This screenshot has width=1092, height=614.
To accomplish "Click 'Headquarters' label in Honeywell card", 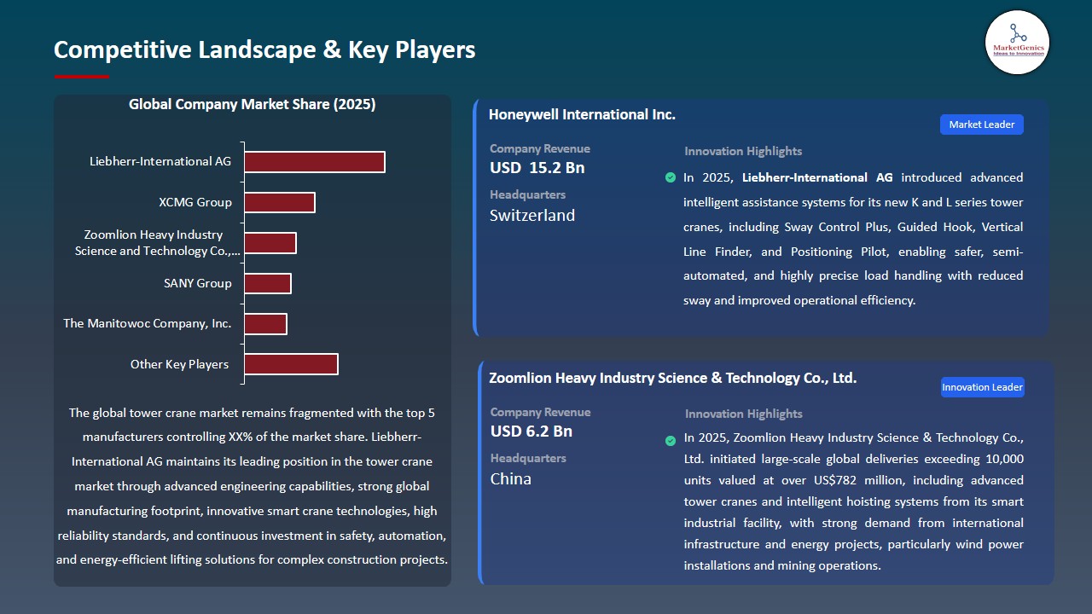I will pos(527,194).
